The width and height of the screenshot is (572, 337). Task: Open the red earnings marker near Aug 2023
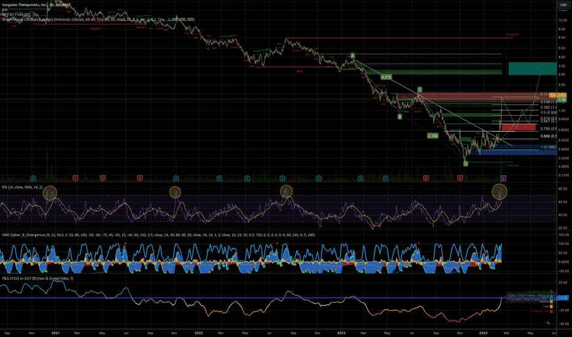pos(426,178)
